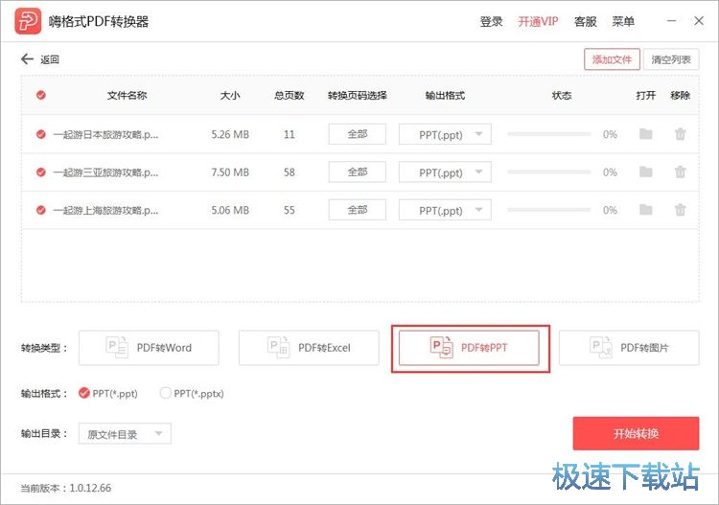
Task: Remove 一起游上海旅游攻略 with trash icon
Action: tap(680, 210)
